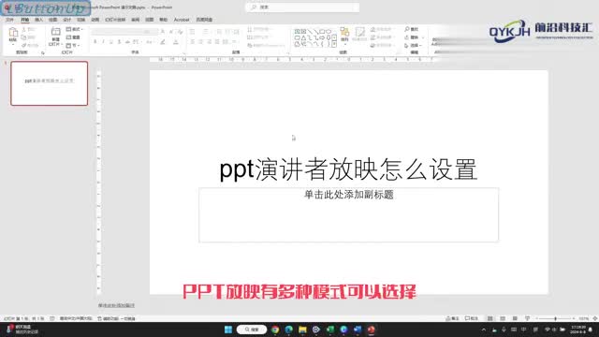Toggle the Comments (批注) pane button
Viewport: 599px width, 337px height.
pos(472,318)
